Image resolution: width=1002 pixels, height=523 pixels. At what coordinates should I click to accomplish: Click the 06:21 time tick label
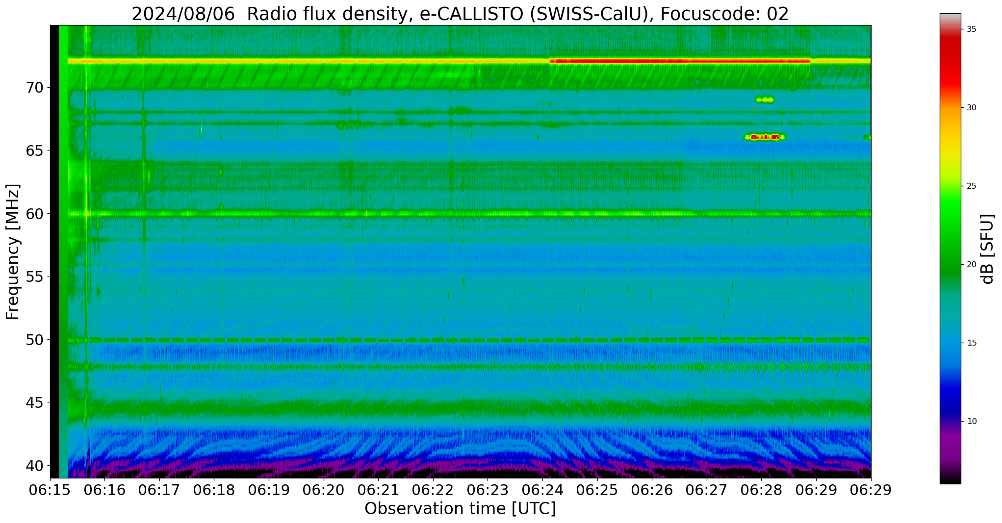(x=378, y=491)
